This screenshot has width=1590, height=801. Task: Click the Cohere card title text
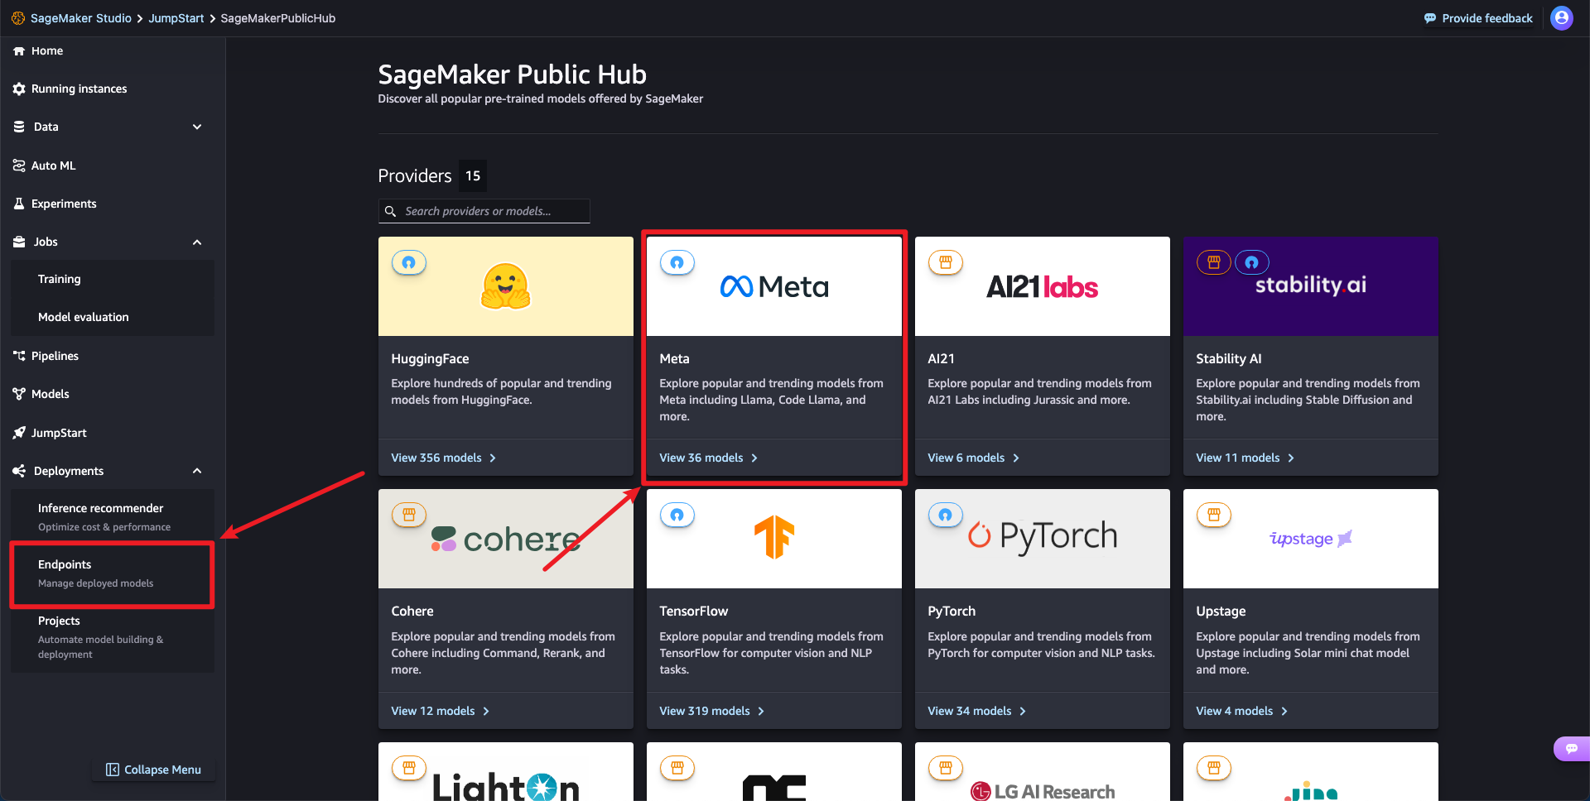[x=412, y=612]
